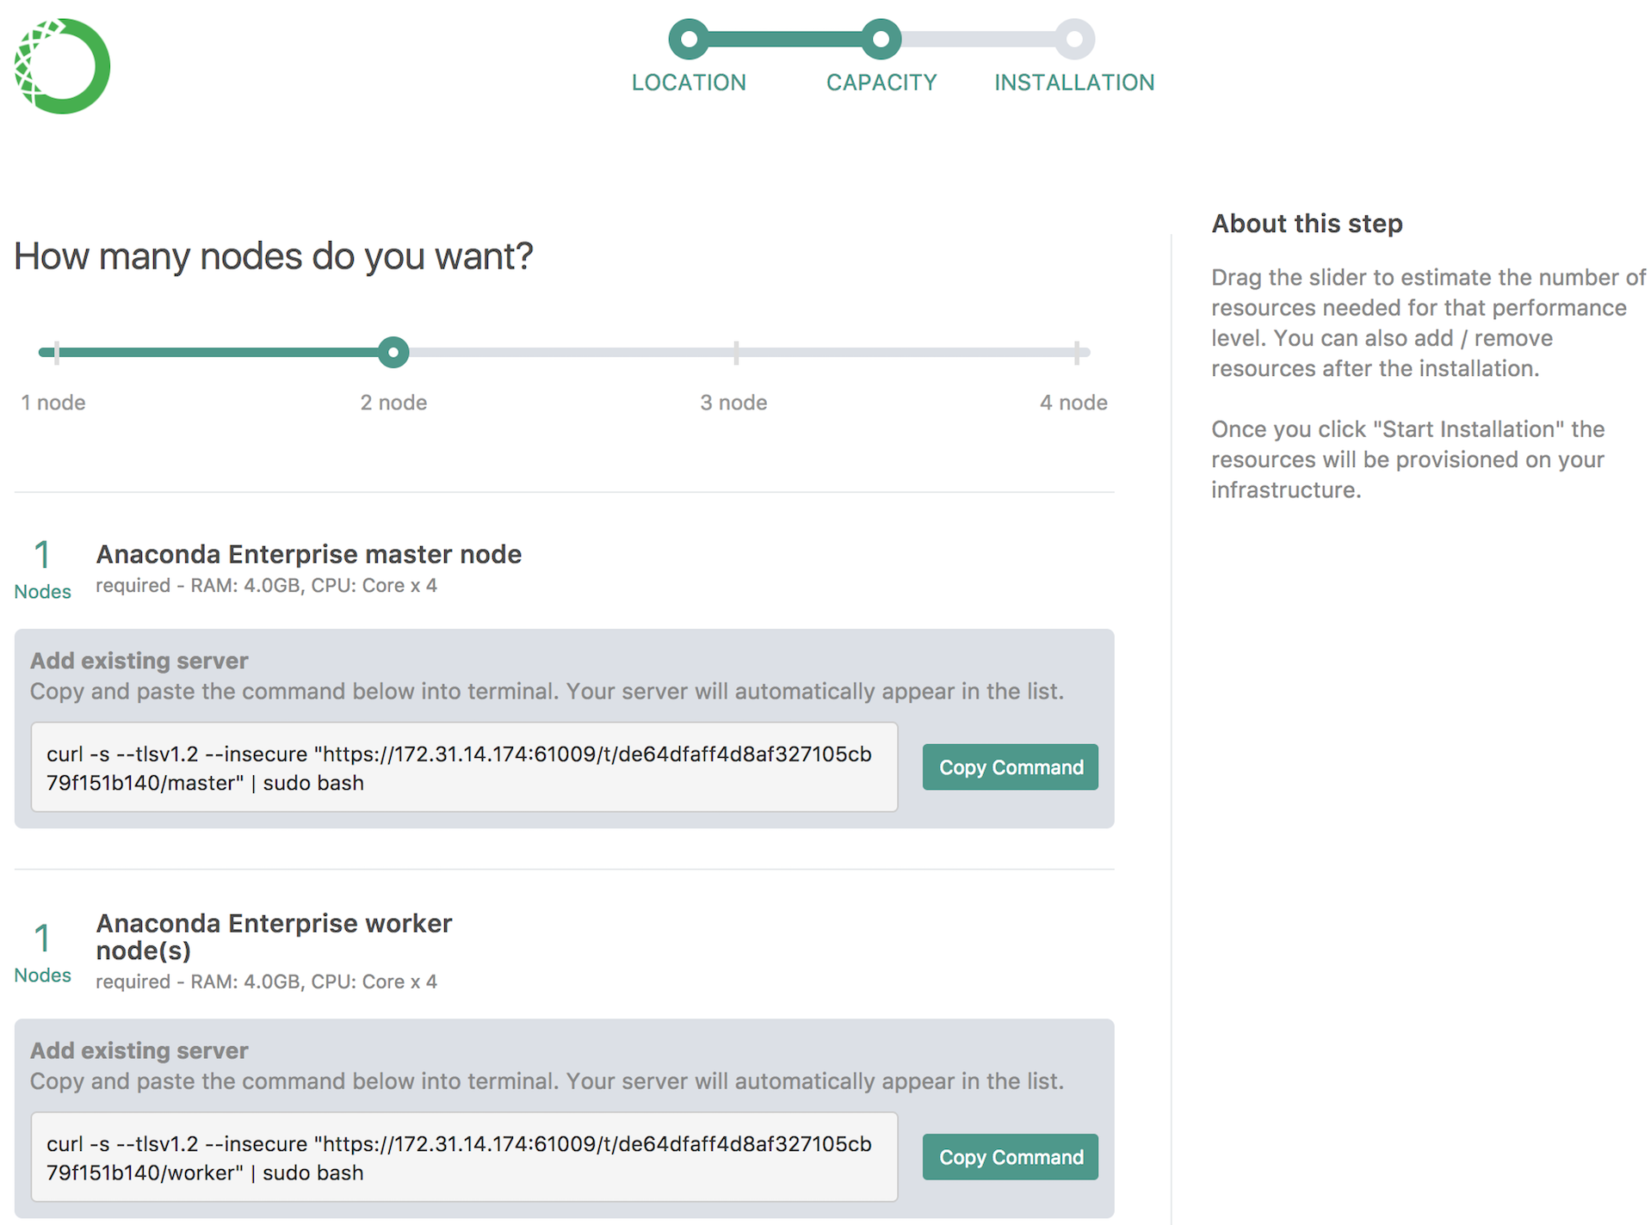Select the CAPACITY step label
This screenshot has height=1225, width=1651.
[x=881, y=83]
